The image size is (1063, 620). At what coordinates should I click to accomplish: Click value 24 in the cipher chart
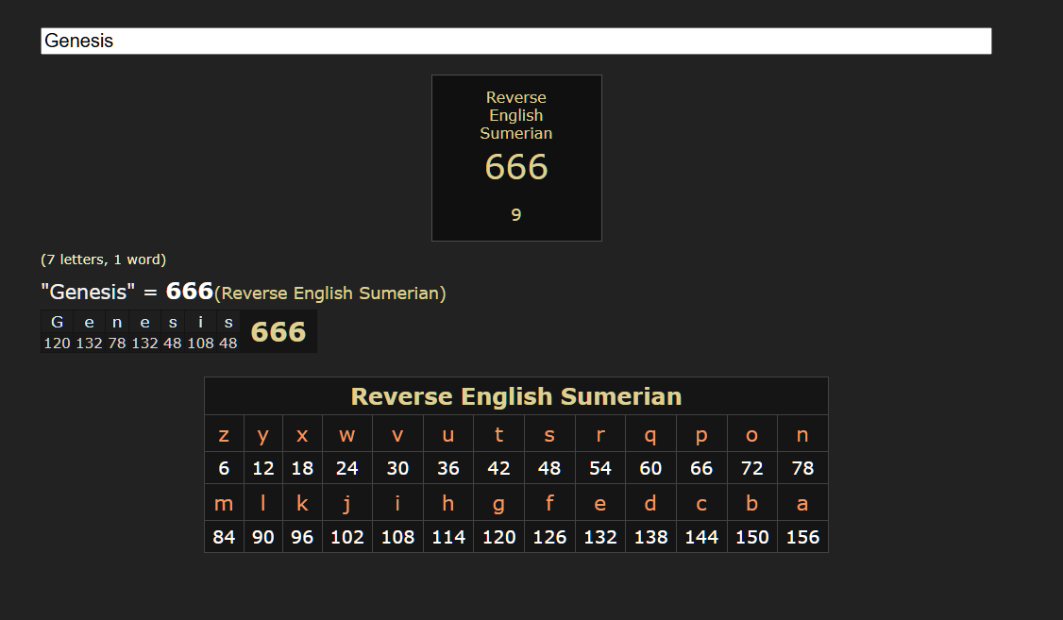coord(347,468)
